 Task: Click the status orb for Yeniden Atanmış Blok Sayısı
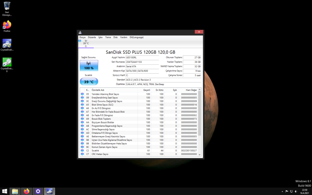point(82,94)
